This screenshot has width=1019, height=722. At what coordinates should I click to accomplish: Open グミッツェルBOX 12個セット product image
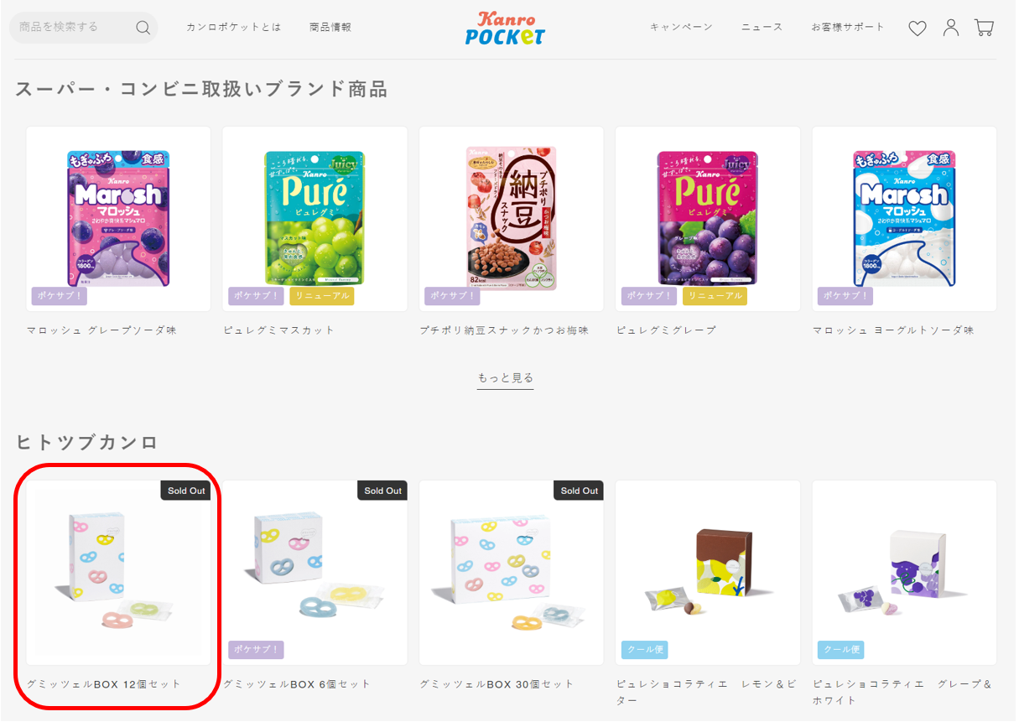(118, 573)
